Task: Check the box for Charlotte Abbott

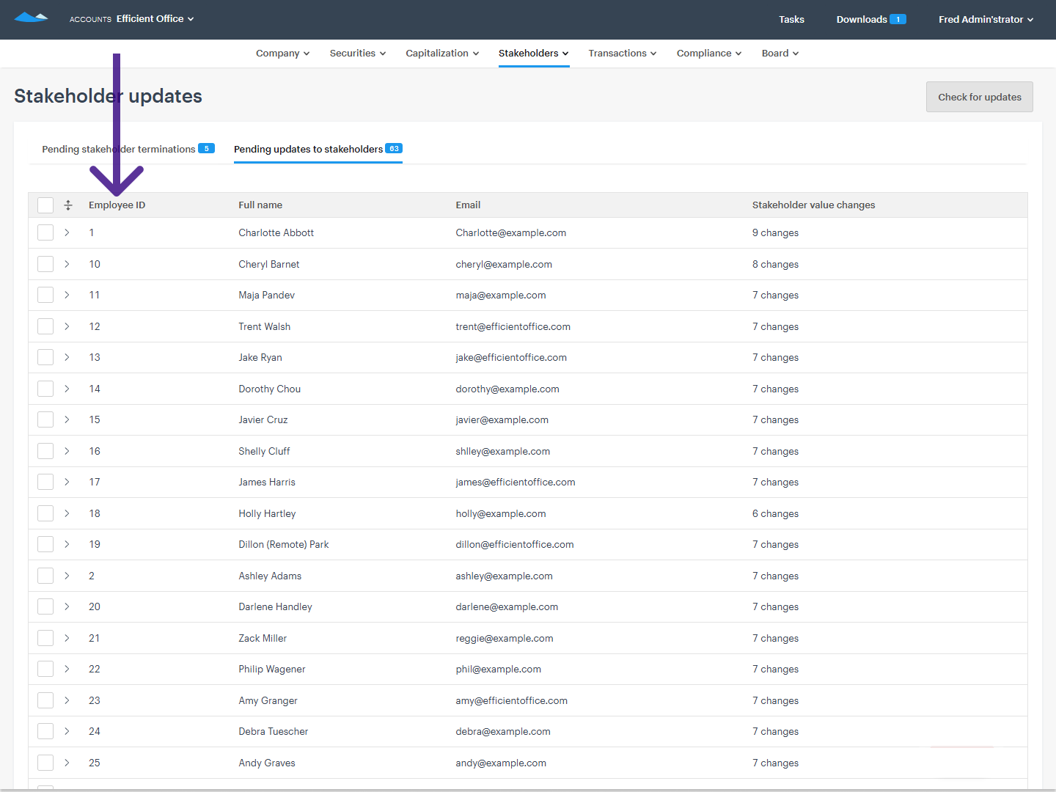Action: (x=45, y=232)
